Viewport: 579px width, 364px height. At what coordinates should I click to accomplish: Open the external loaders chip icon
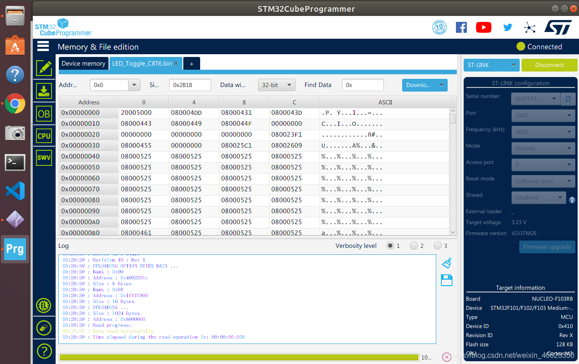(44, 305)
